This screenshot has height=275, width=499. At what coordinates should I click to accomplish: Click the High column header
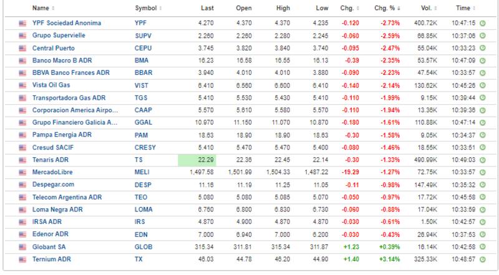[283, 8]
